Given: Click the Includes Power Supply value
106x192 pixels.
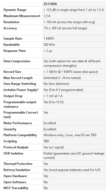Looking at the screenshot, I should [63, 90].
